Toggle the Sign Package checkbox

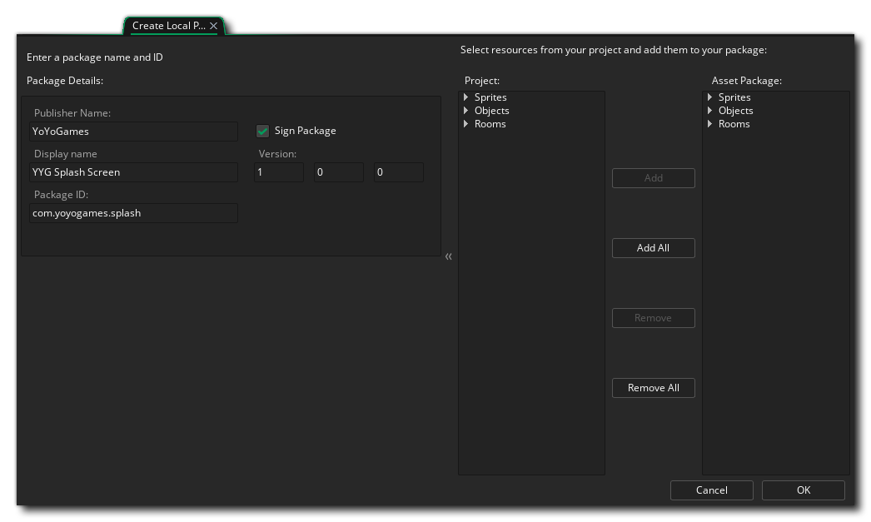coord(264,131)
